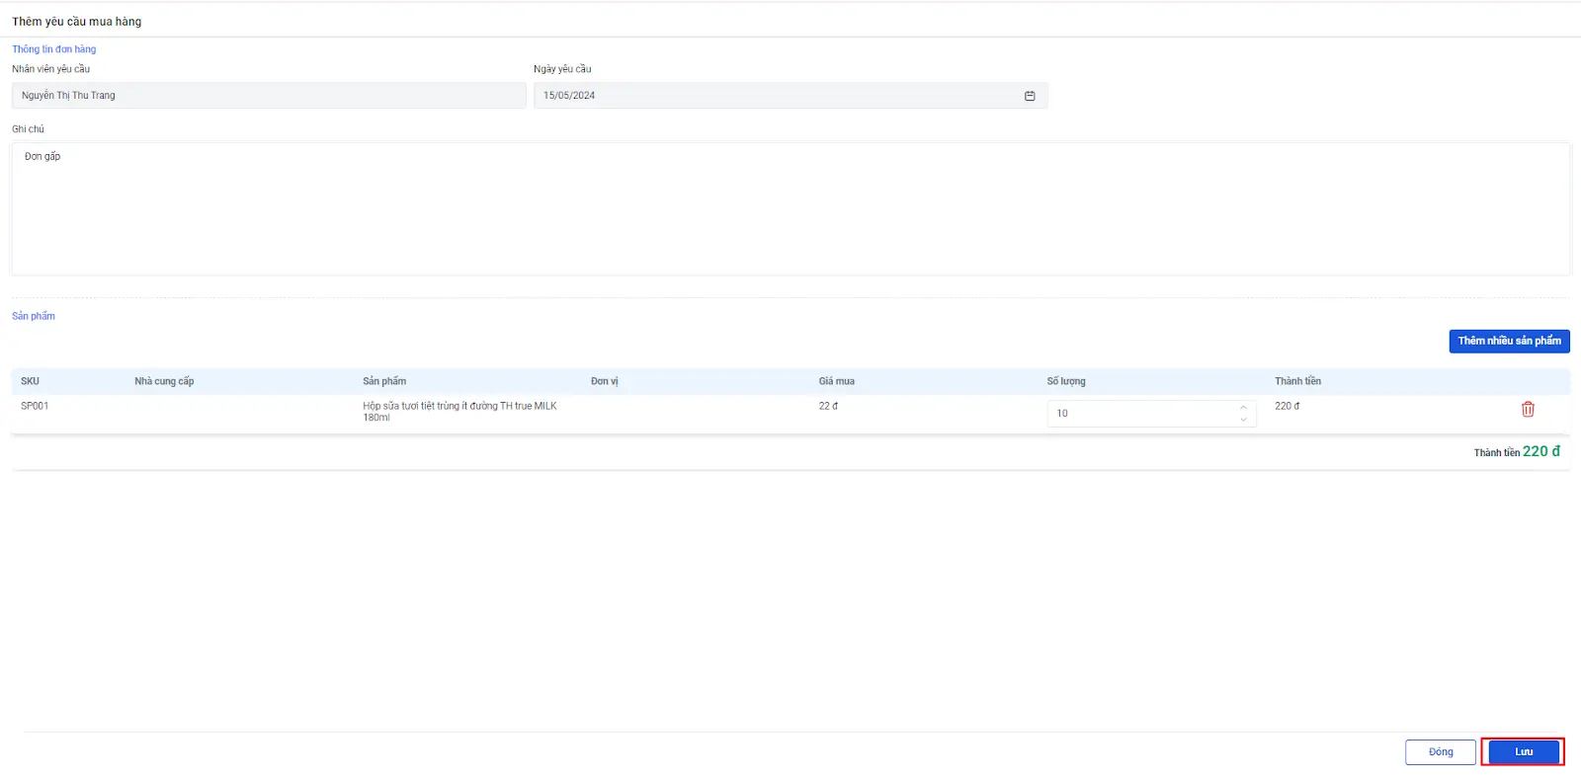Screen dimensions: 1581x780
Task: Click the 22 đ price cell
Action: [x=828, y=406]
